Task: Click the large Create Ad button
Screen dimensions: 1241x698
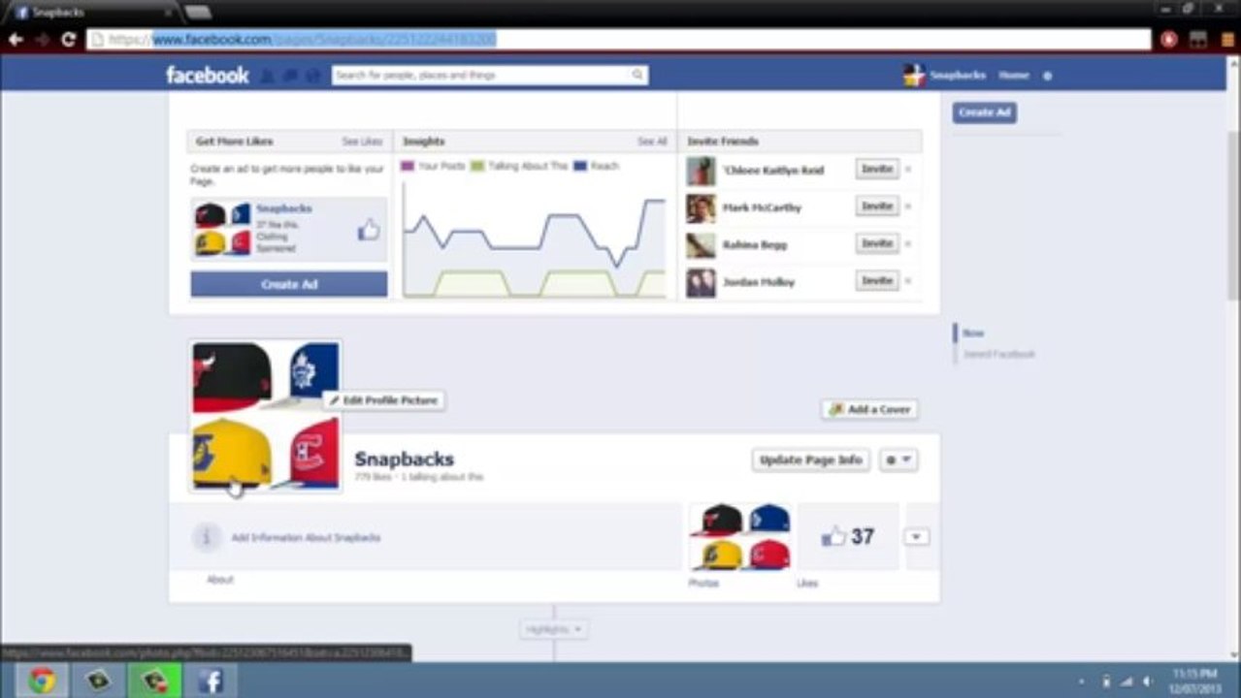Action: point(289,284)
